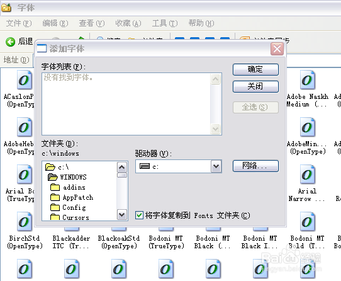The image size is (341, 281).
Task: Open the 编辑(E) menu
Action: 55,23
